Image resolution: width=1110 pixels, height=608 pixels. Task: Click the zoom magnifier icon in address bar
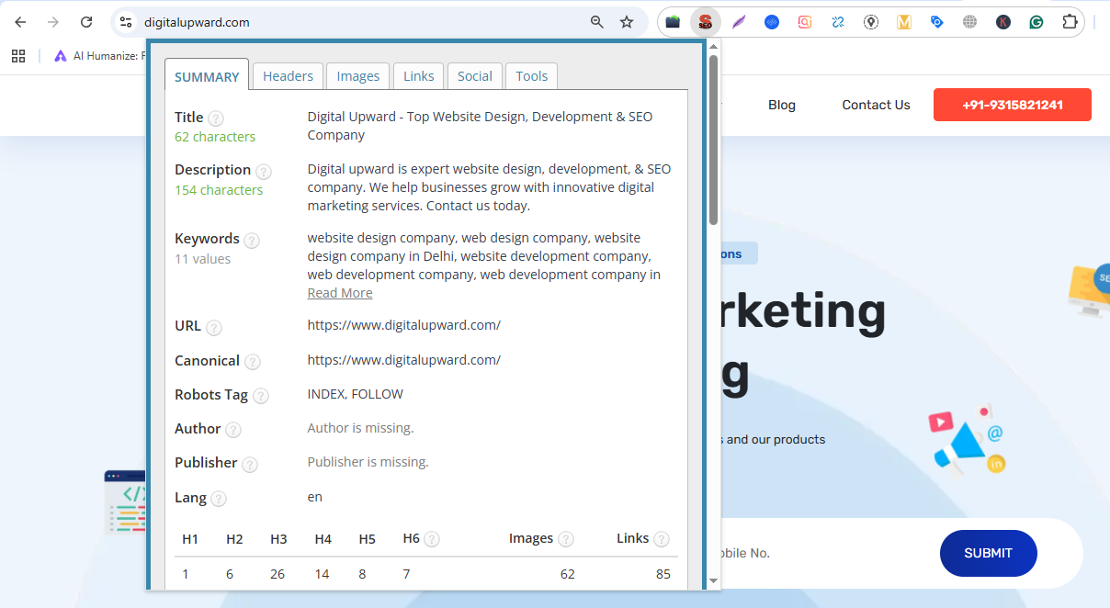coord(597,22)
